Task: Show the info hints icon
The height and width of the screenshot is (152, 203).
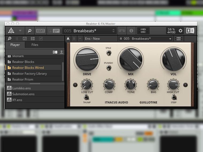Action: pyautogui.click(x=131, y=31)
